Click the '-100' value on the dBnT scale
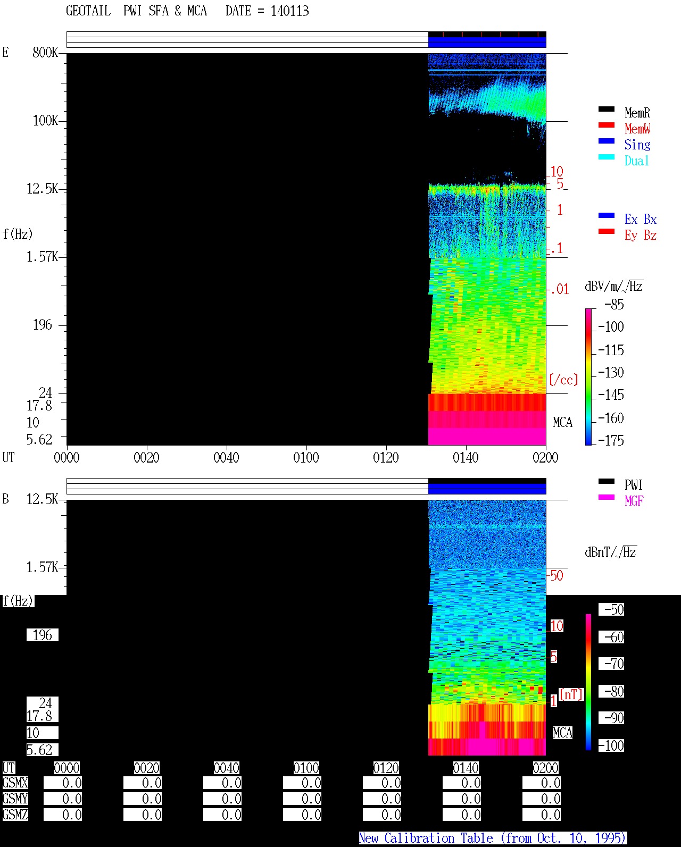Screen dimensions: 681x847 (x=611, y=745)
